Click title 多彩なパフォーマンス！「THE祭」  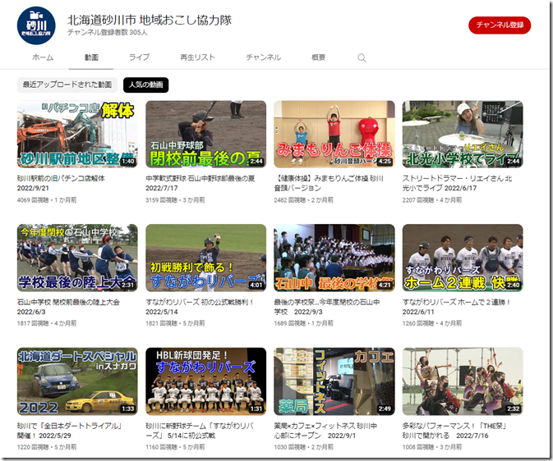click(454, 431)
